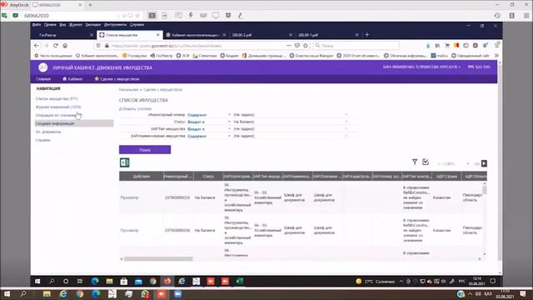Image resolution: width=533 pixels, height=300 pixels.
Task: Click Главная in purple menu bar
Action: [x=43, y=79]
